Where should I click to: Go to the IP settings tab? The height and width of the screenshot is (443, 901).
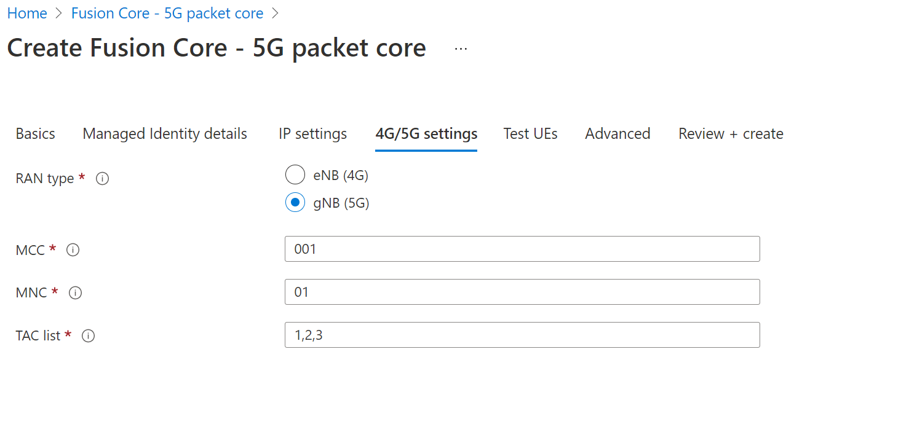[312, 134]
